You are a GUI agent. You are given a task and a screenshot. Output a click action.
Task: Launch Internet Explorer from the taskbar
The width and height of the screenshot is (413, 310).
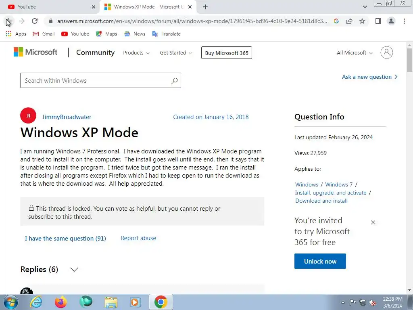[36, 302]
